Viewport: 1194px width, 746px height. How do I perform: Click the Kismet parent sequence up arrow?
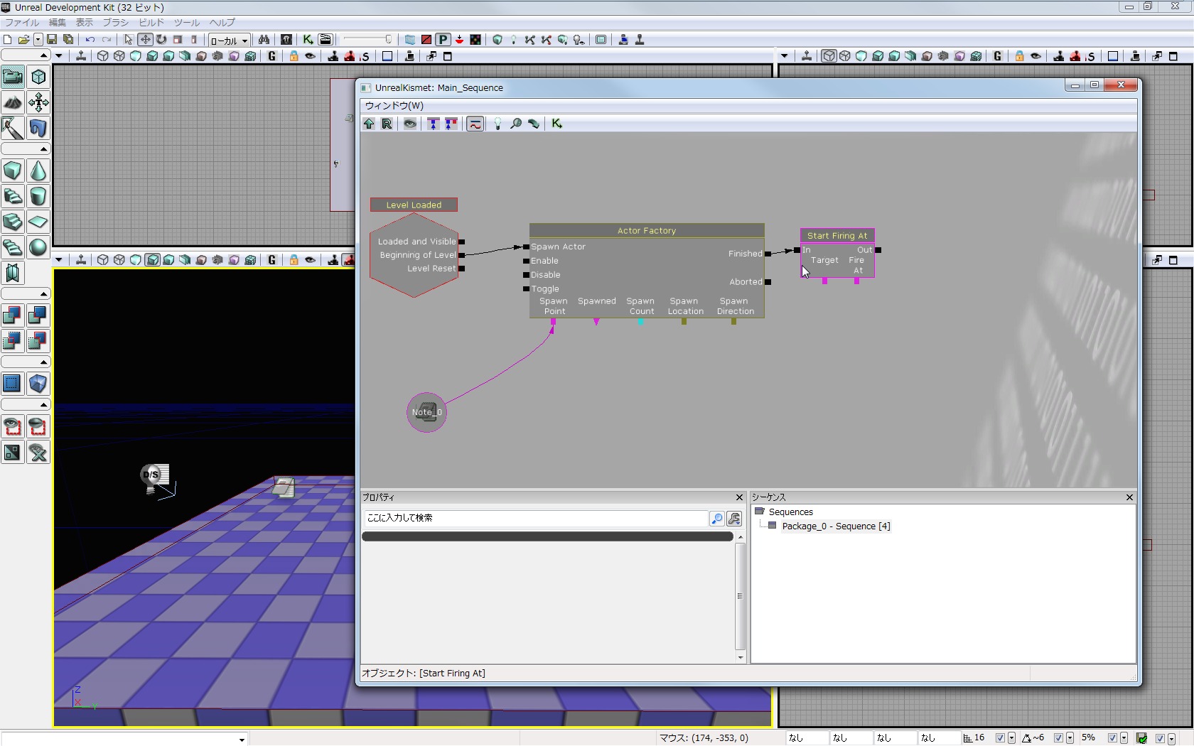[369, 124]
